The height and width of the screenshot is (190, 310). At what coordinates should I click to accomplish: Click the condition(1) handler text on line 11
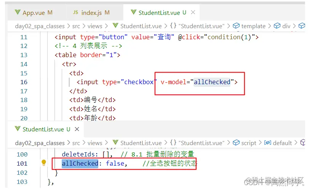pos(229,37)
